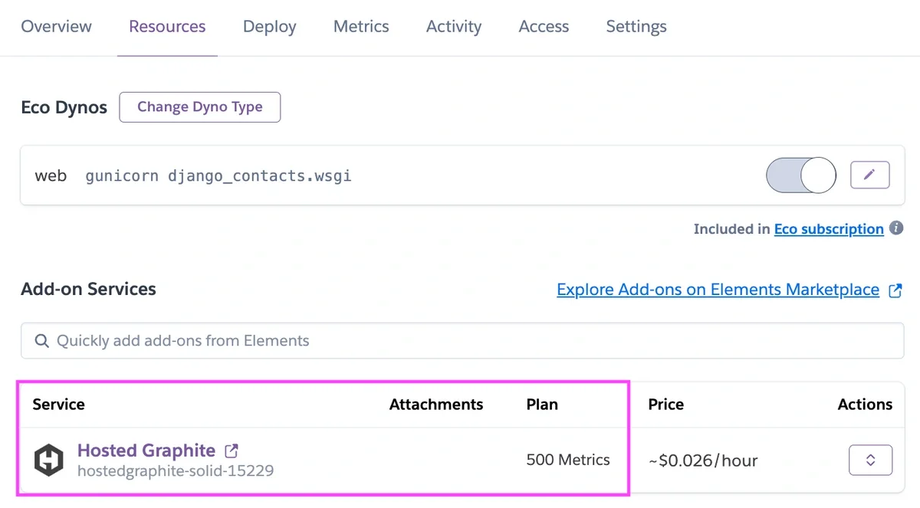Select the Access tab
The width and height of the screenshot is (920, 508).
[544, 27]
